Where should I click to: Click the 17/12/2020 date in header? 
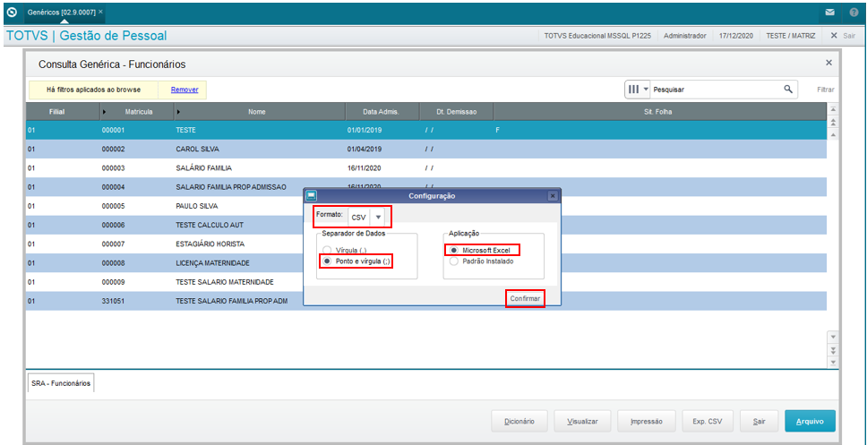pyautogui.click(x=736, y=36)
